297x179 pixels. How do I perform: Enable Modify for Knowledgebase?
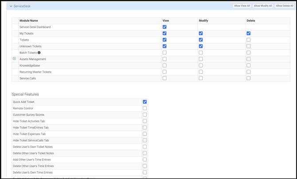click(201, 65)
